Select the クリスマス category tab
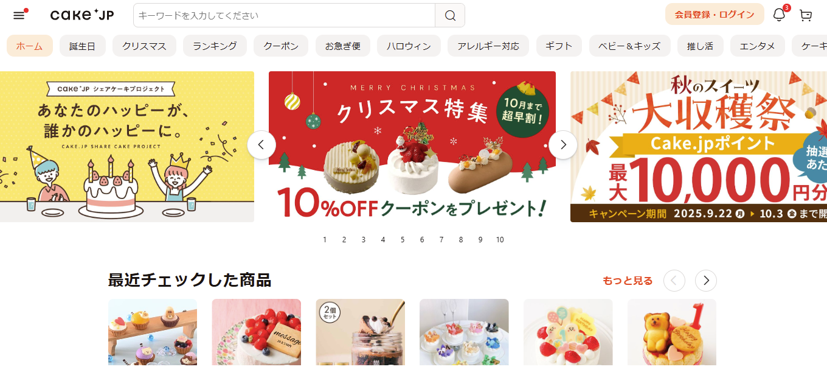The height and width of the screenshot is (389, 827). pos(144,46)
